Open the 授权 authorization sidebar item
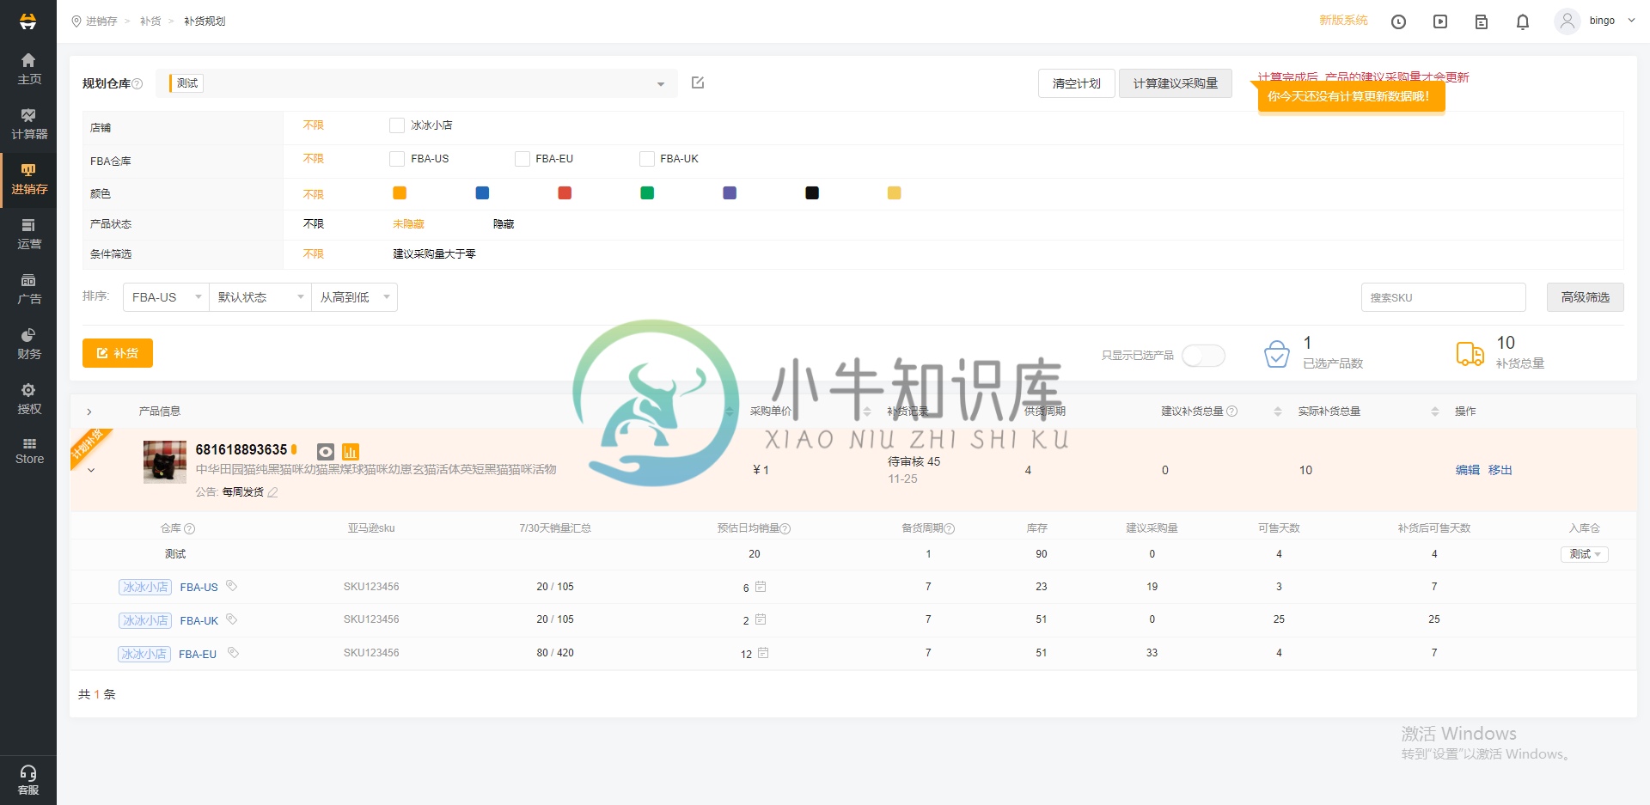Viewport: 1650px width, 805px height. point(28,399)
